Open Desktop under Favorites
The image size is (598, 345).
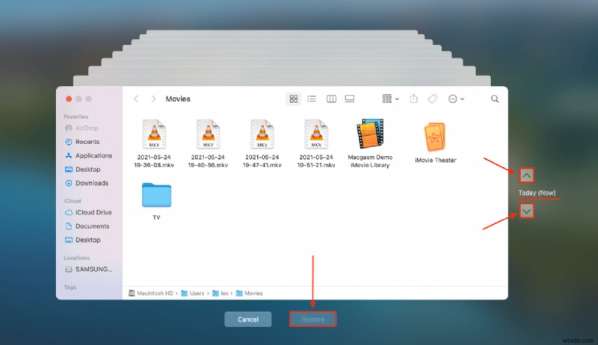pyautogui.click(x=83, y=169)
